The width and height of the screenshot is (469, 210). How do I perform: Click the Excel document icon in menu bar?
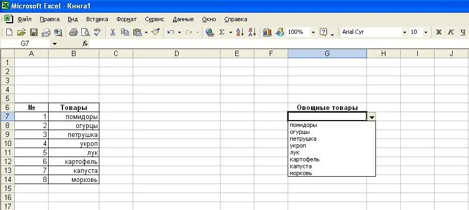pyautogui.click(x=9, y=19)
